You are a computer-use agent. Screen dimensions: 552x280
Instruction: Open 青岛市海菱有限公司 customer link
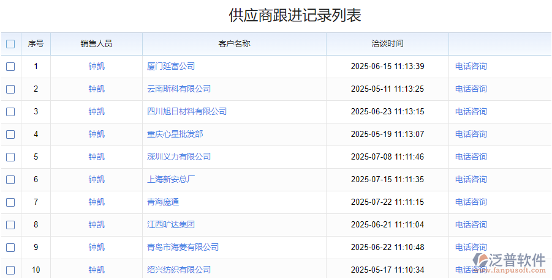tap(183, 248)
